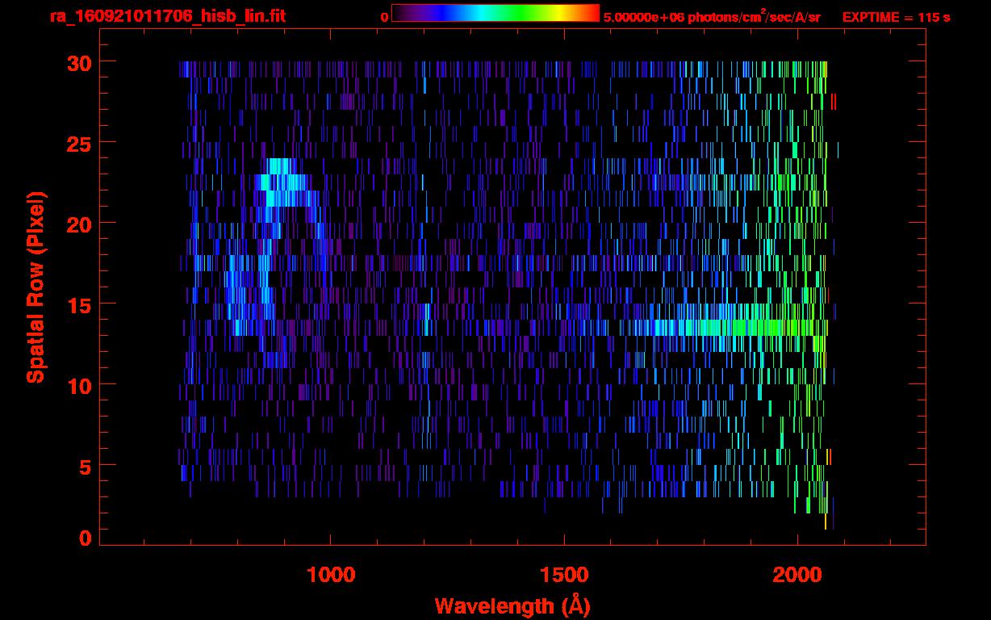
Task: Click the y-axis tick label 25
Action: [x=77, y=143]
